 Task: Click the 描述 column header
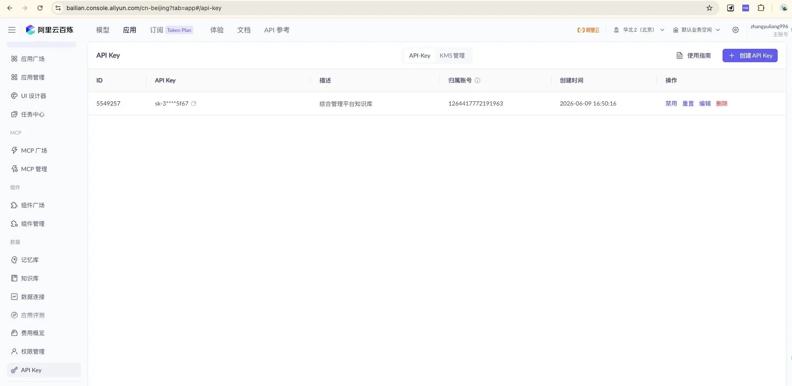click(325, 80)
